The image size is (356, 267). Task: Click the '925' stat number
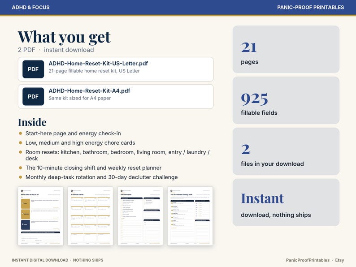(255, 99)
